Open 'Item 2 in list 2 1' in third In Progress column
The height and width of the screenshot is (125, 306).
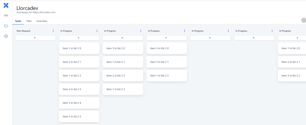[167, 62]
